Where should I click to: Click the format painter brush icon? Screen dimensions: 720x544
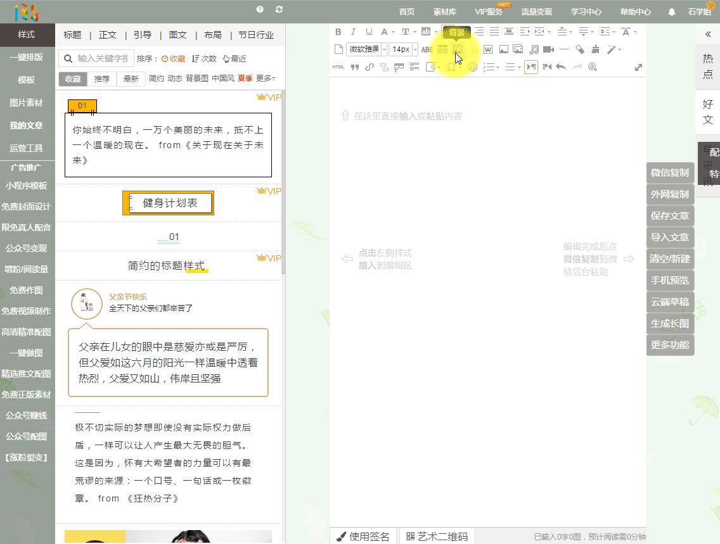coord(595,50)
